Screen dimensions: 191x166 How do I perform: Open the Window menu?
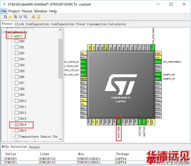coord(40,11)
